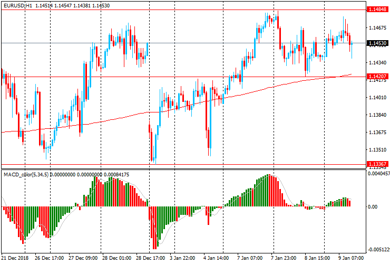Click the 1.13367 support price label

tap(377, 164)
